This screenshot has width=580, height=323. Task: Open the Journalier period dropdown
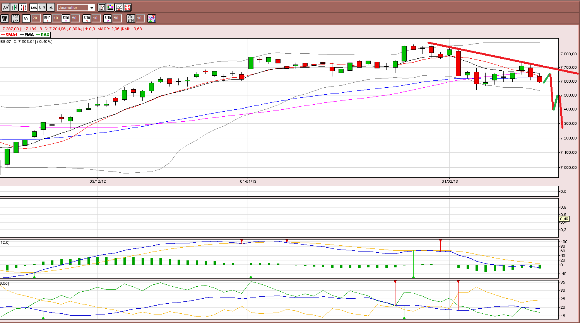(76, 8)
